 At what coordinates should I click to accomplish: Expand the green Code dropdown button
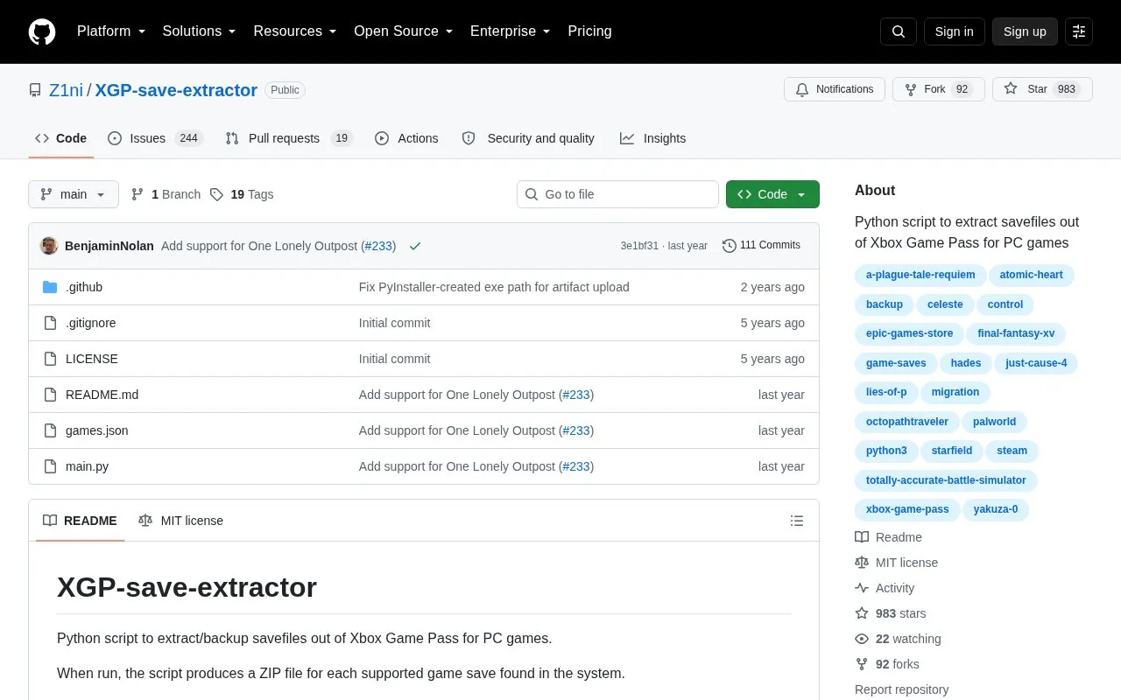click(772, 194)
